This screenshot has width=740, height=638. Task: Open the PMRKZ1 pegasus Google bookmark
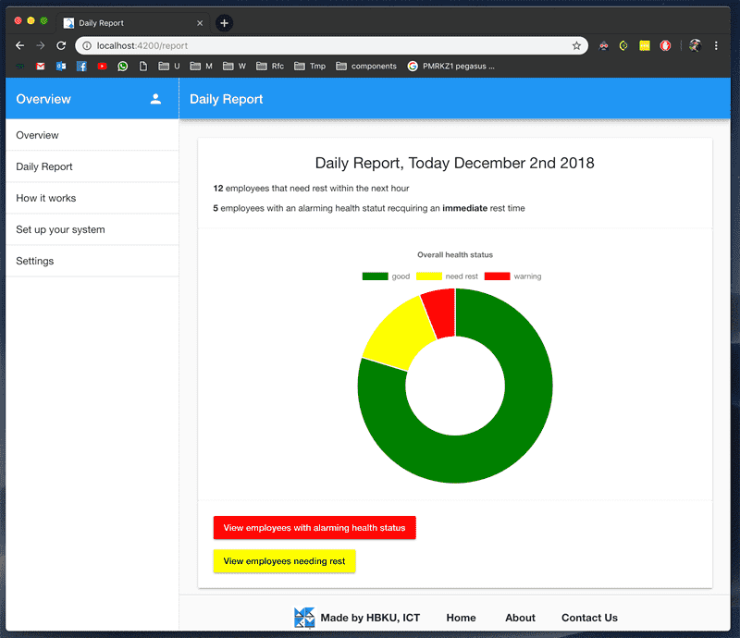pyautogui.click(x=451, y=66)
